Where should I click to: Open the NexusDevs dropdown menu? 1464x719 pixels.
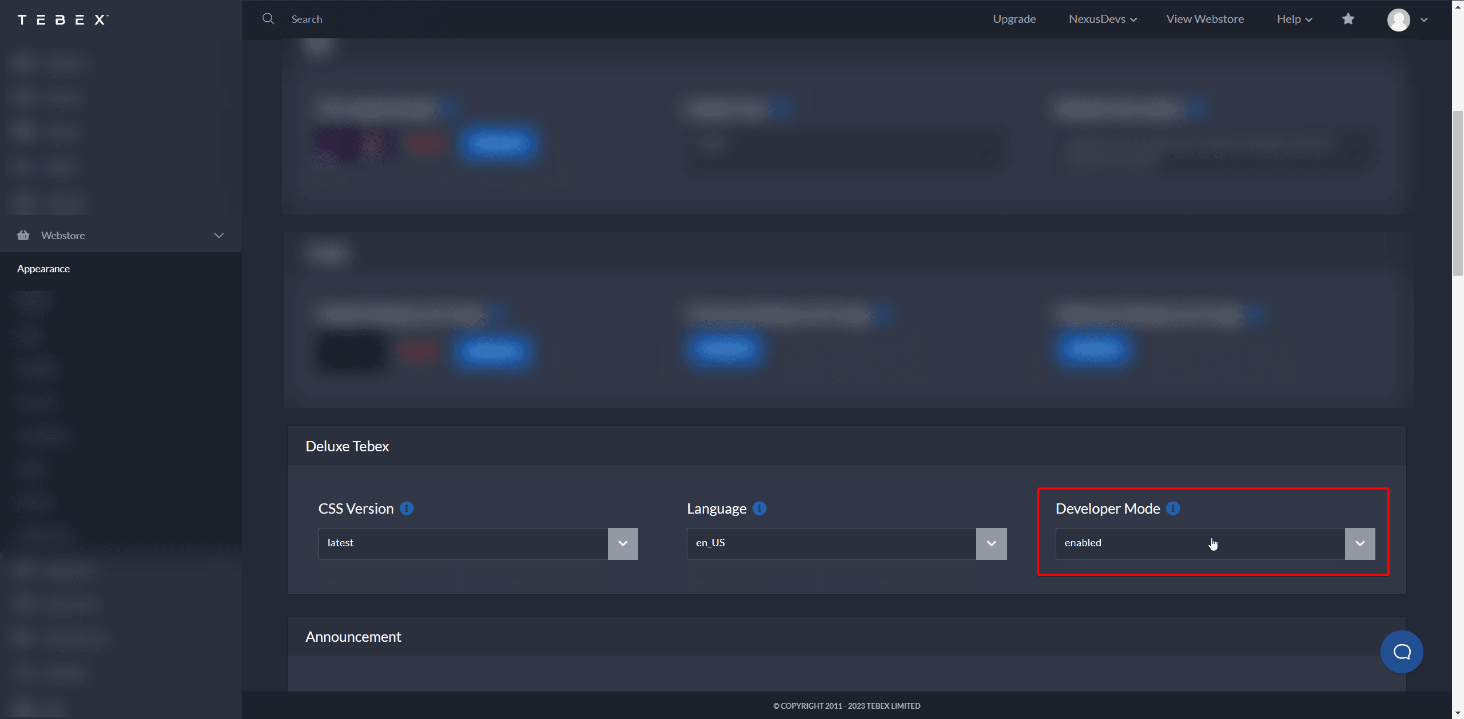(1103, 19)
